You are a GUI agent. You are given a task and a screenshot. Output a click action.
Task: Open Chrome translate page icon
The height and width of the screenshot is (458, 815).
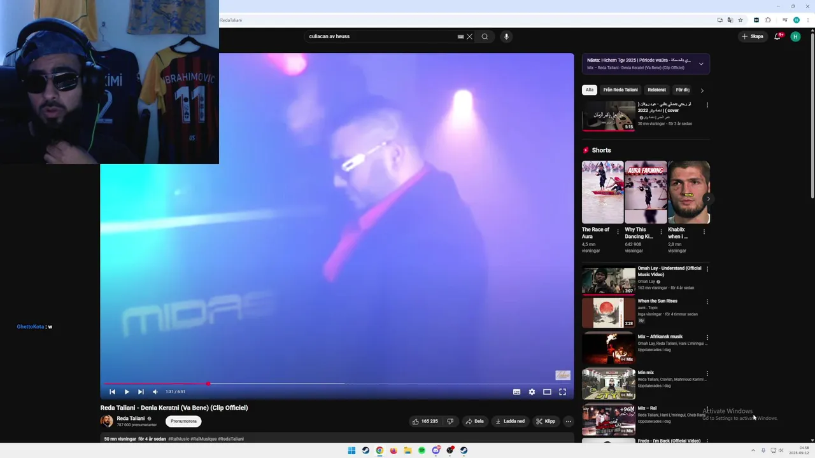730,20
